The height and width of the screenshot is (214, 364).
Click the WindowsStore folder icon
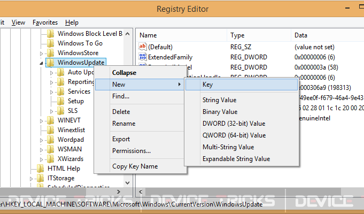pos(51,53)
